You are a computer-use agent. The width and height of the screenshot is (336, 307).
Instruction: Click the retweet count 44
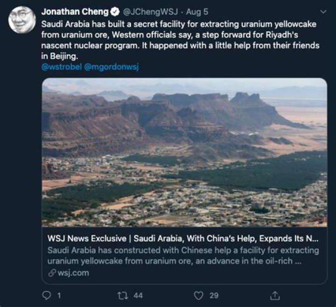pos(138,296)
